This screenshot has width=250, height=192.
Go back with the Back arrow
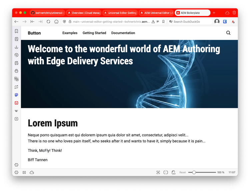16,22
